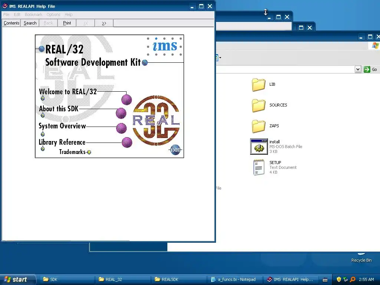Click the keyboard icon in taskbar
Viewport: 380px width, 285px height.
pyautogui.click(x=325, y=280)
